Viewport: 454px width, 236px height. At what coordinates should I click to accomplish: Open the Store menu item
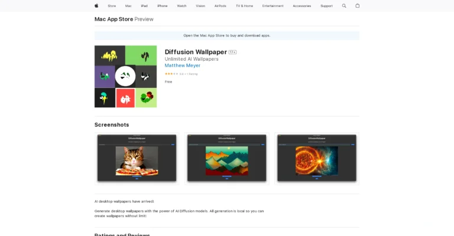coord(112,6)
